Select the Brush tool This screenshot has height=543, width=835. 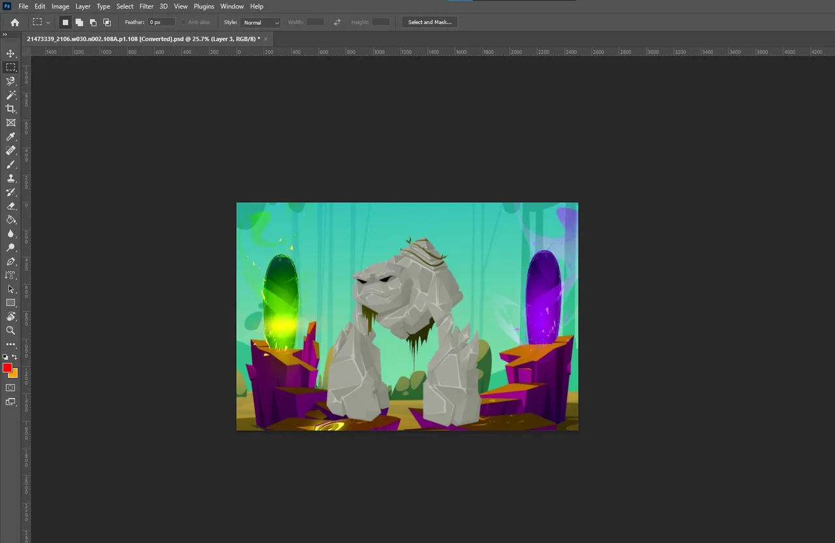(x=10, y=164)
